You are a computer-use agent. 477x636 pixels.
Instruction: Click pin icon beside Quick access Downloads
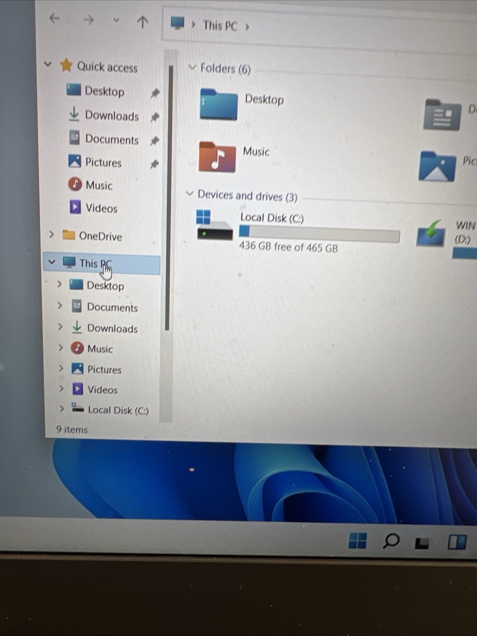pyautogui.click(x=155, y=117)
